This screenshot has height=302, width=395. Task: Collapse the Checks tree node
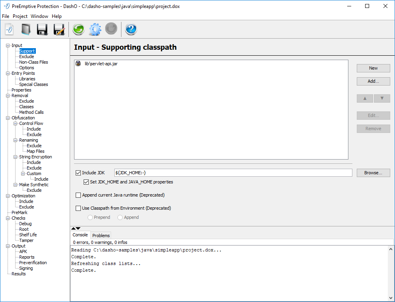tap(8, 218)
